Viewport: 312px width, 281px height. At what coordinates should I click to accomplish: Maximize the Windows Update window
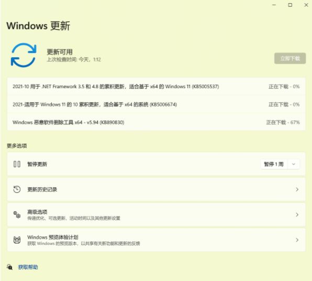(x=290, y=5)
